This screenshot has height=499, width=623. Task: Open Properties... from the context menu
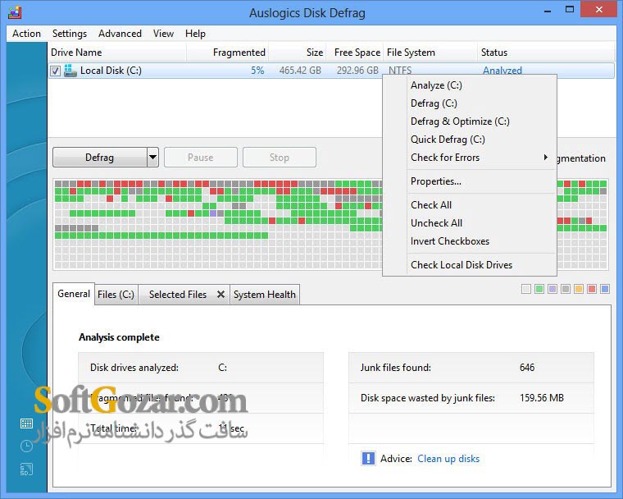click(436, 181)
